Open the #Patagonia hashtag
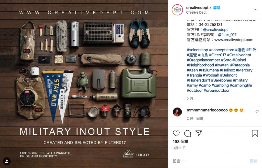Viewport: 262px width, 168px height. pos(240,65)
